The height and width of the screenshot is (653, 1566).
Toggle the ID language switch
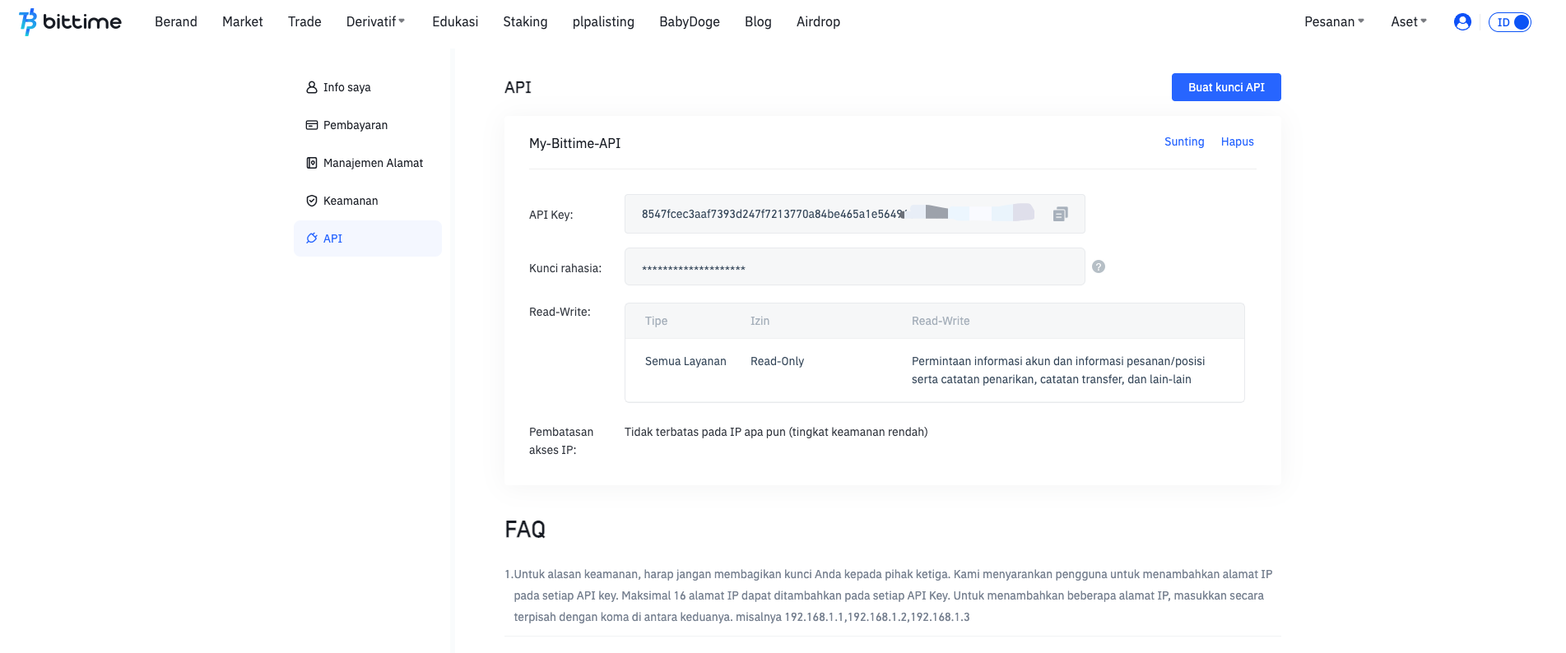point(1510,22)
